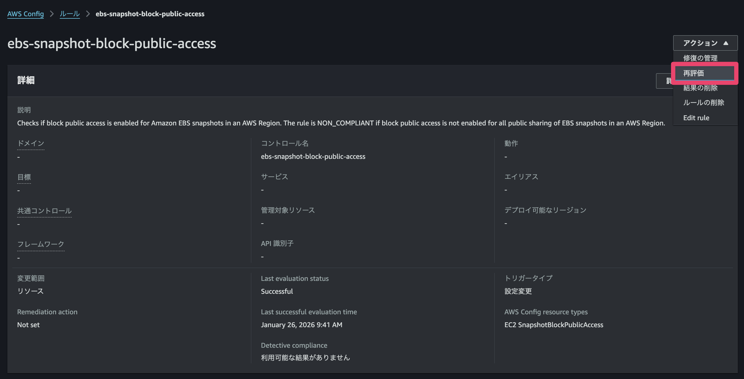Navigate to ルール breadcrumb link
The height and width of the screenshot is (379, 744).
pyautogui.click(x=70, y=14)
